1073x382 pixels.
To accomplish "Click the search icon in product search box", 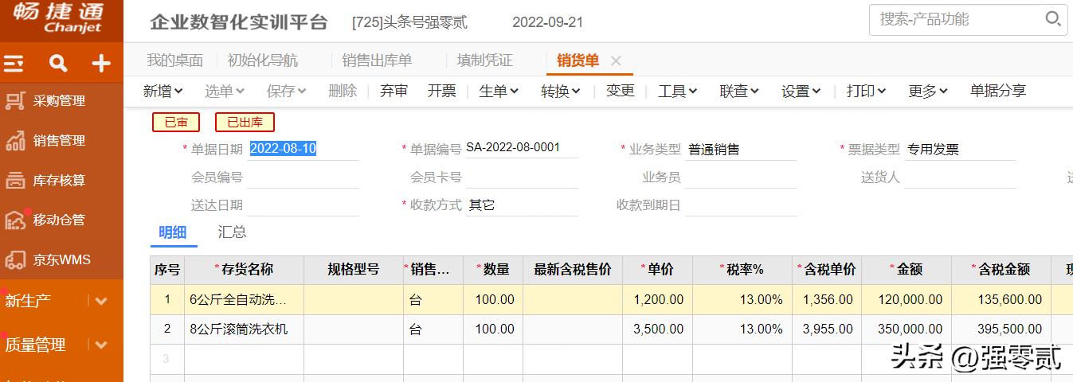I will 1053,19.
